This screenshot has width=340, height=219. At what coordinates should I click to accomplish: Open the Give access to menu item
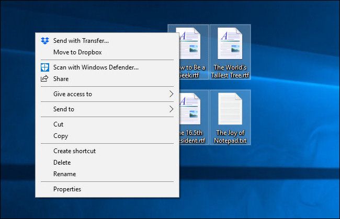pyautogui.click(x=73, y=94)
